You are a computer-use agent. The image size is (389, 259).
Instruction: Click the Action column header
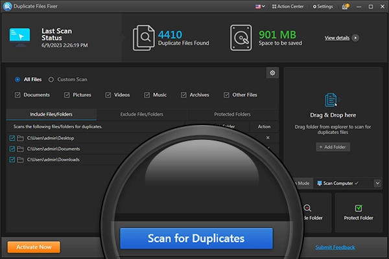(x=264, y=127)
